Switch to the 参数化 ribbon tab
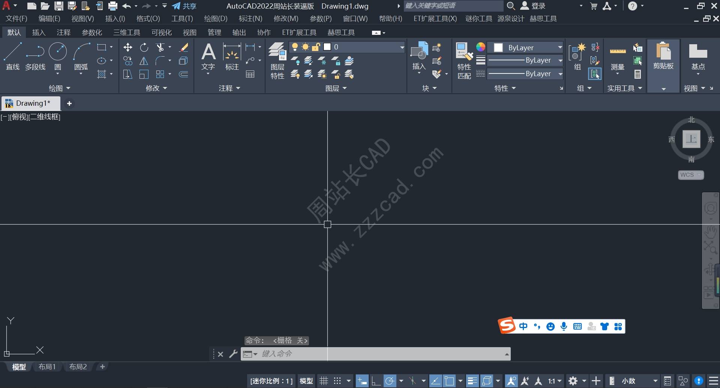This screenshot has width=720, height=388. (92, 33)
